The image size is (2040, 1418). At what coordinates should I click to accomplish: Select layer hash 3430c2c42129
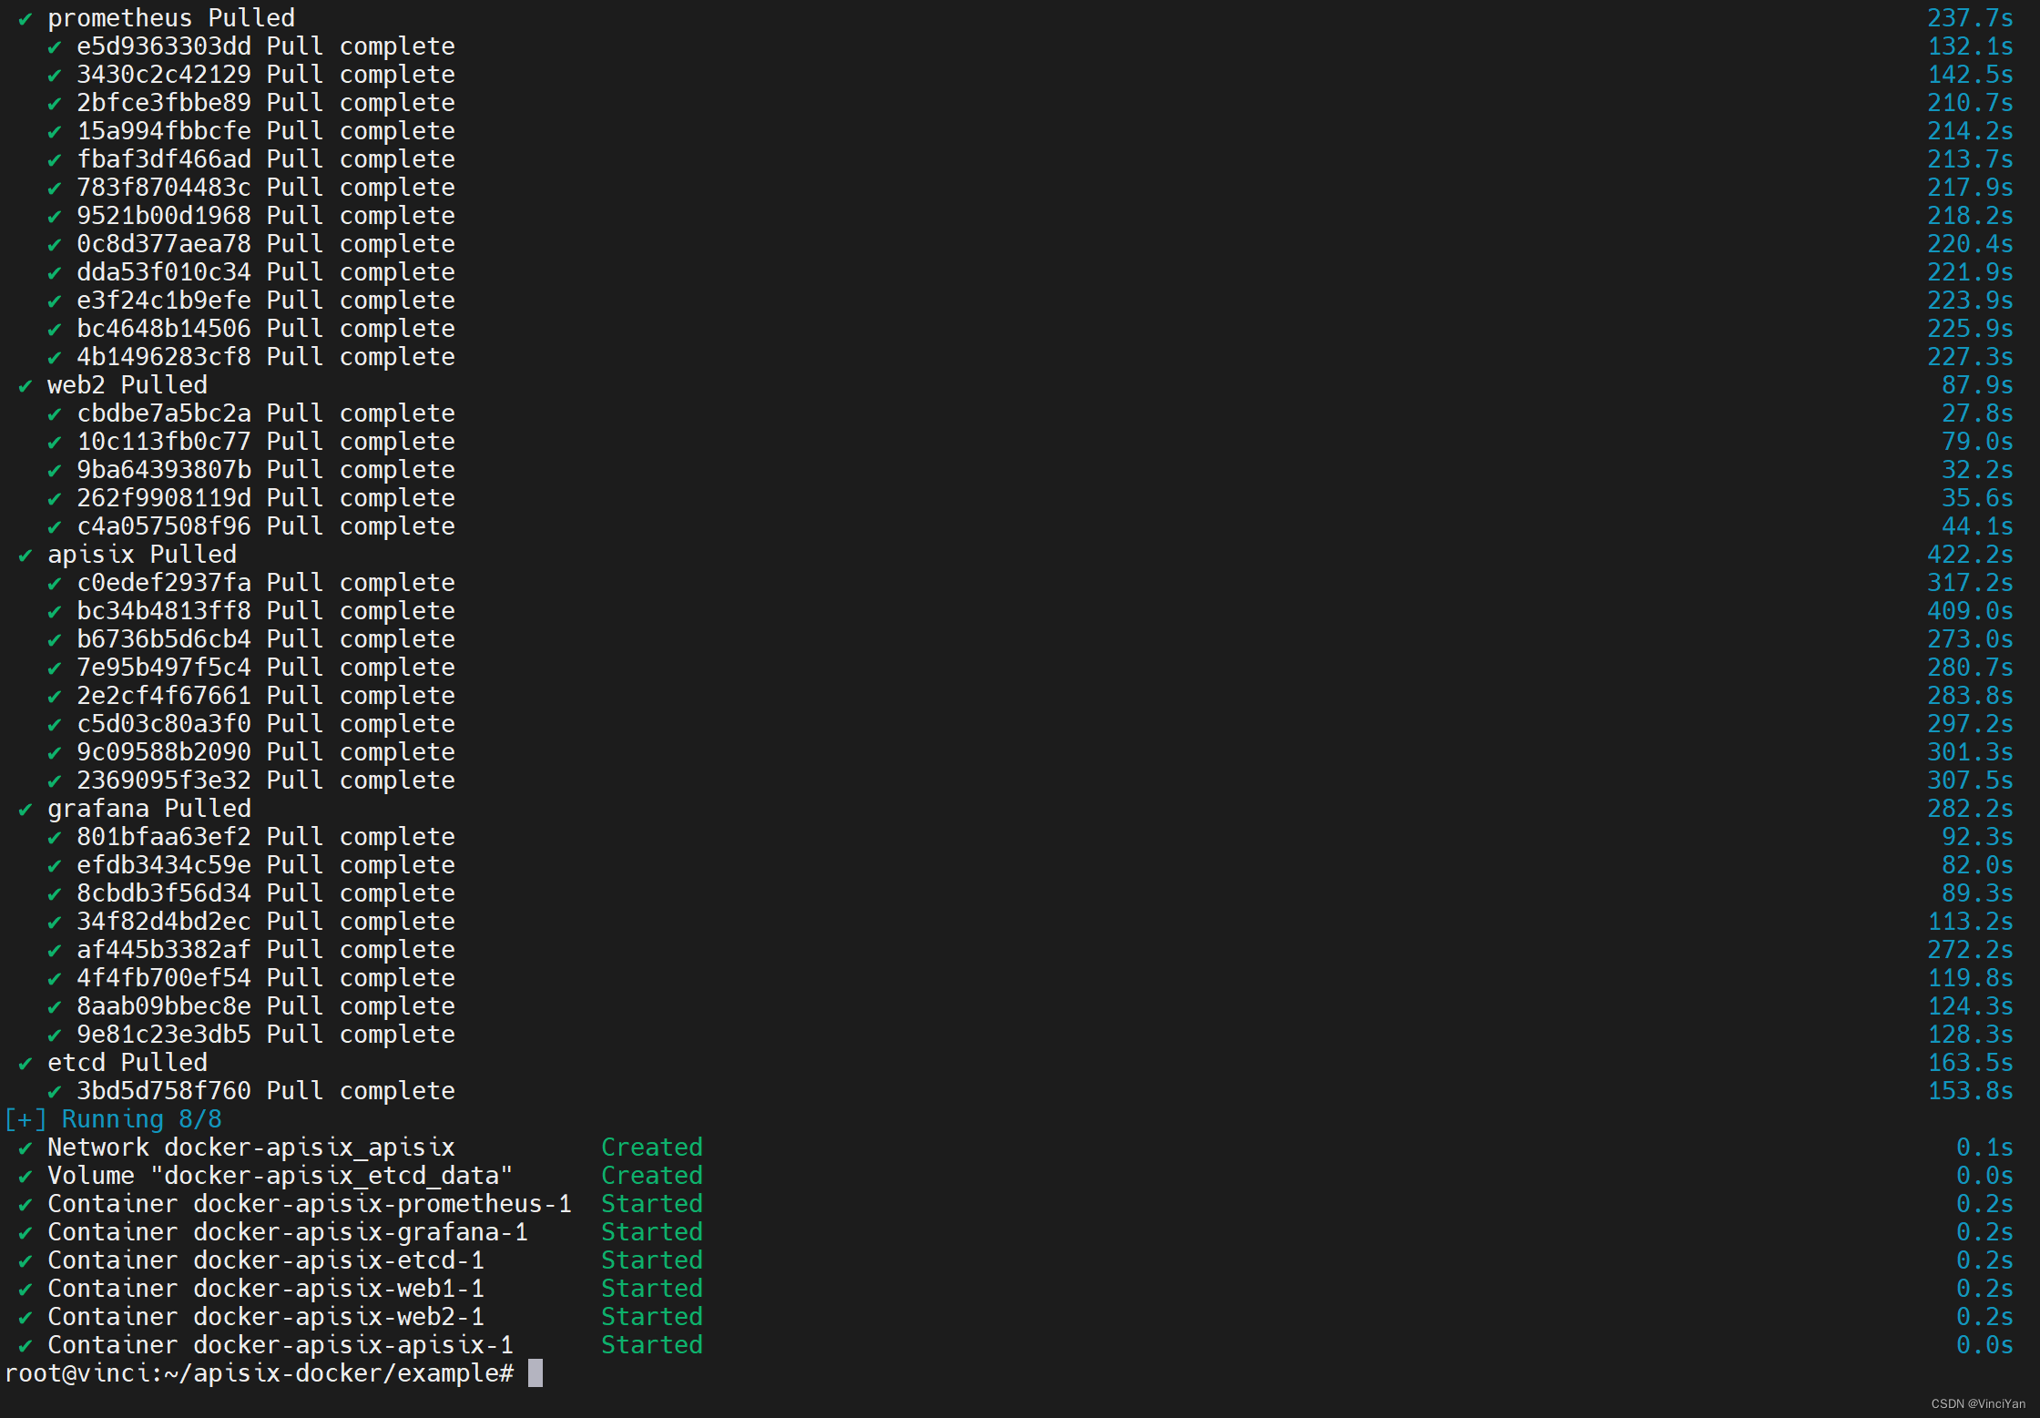coord(164,75)
